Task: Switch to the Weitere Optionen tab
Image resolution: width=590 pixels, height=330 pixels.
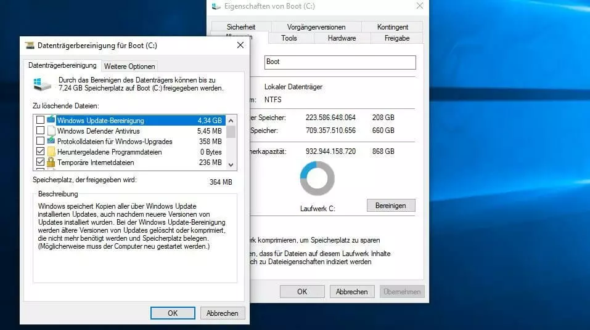Action: 129,66
